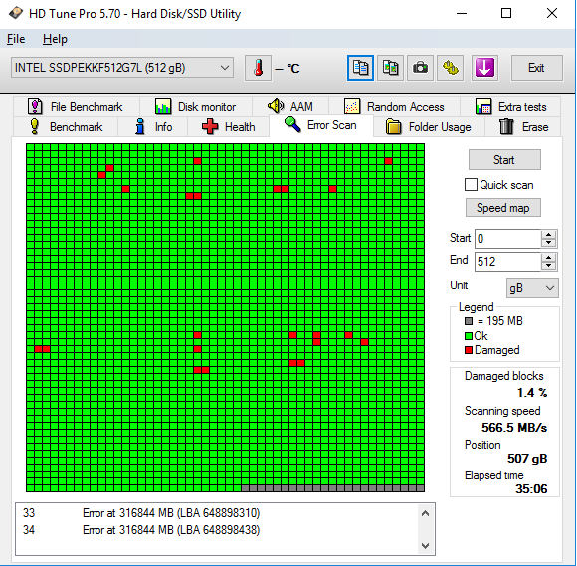
Task: Switch to the Erase tab
Action: [523, 127]
